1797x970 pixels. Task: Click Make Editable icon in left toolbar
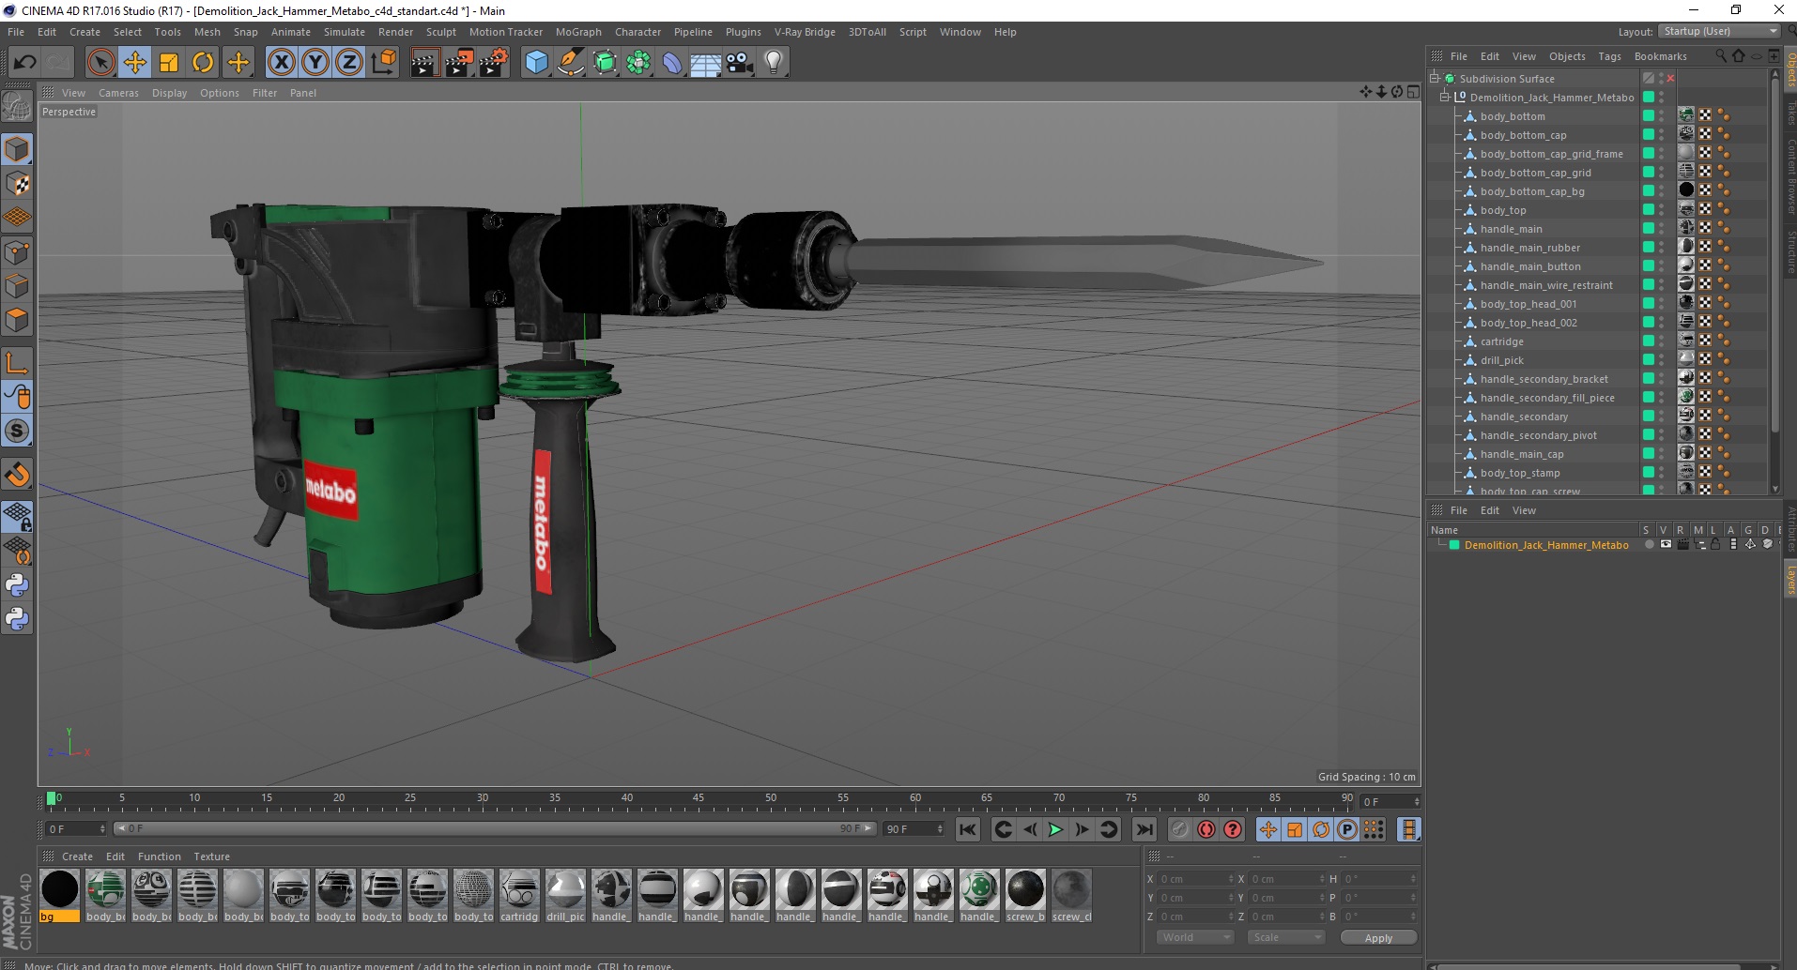[x=17, y=107]
